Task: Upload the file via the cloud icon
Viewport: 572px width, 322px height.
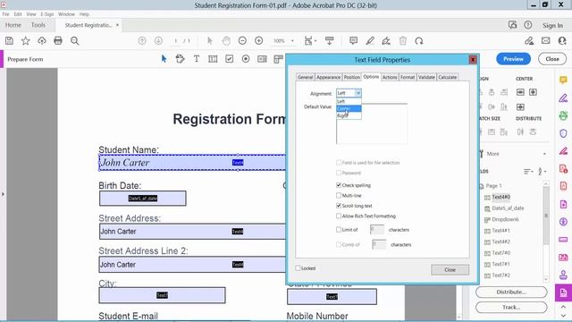Action: [x=42, y=41]
